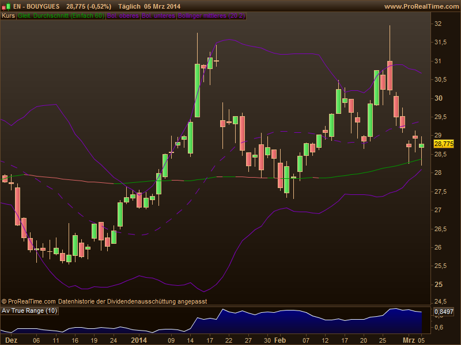The height and width of the screenshot is (345, 461).
Task: Click the Feb month marker on time axis
Action: 280,340
